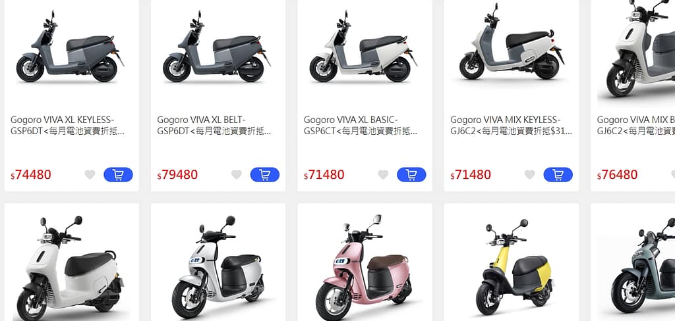The width and height of the screenshot is (675, 321).
Task: View white VIVA XL BASIC scooter image
Action: click(x=364, y=47)
